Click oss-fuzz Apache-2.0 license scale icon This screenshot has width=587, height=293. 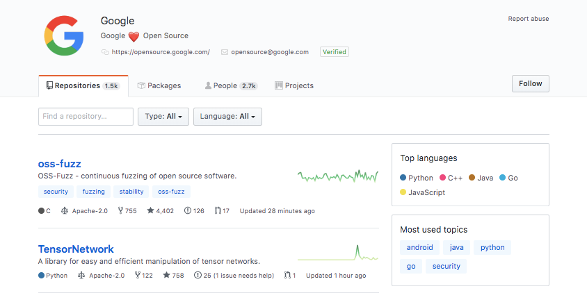point(65,211)
